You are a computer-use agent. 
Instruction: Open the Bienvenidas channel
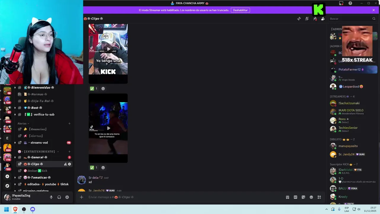(44, 88)
